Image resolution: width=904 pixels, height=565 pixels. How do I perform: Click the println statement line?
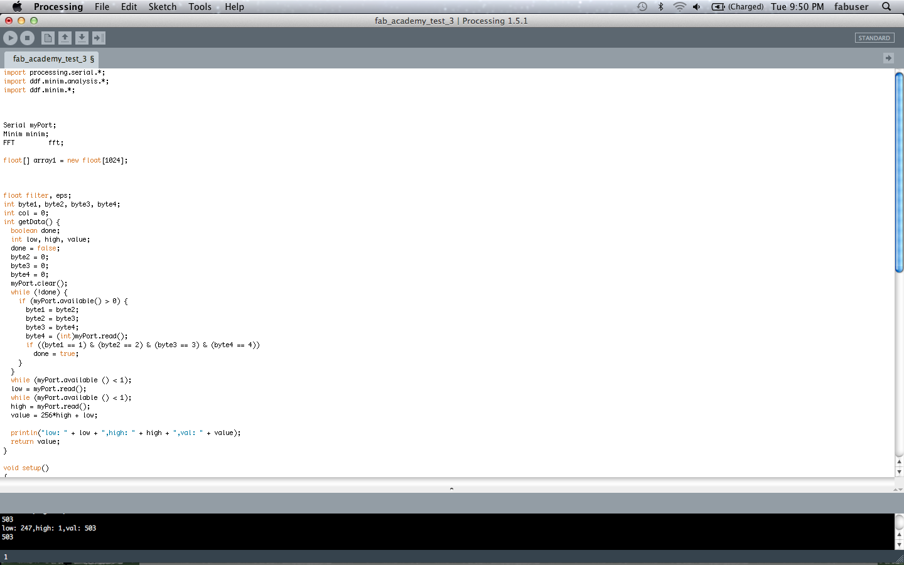click(126, 433)
